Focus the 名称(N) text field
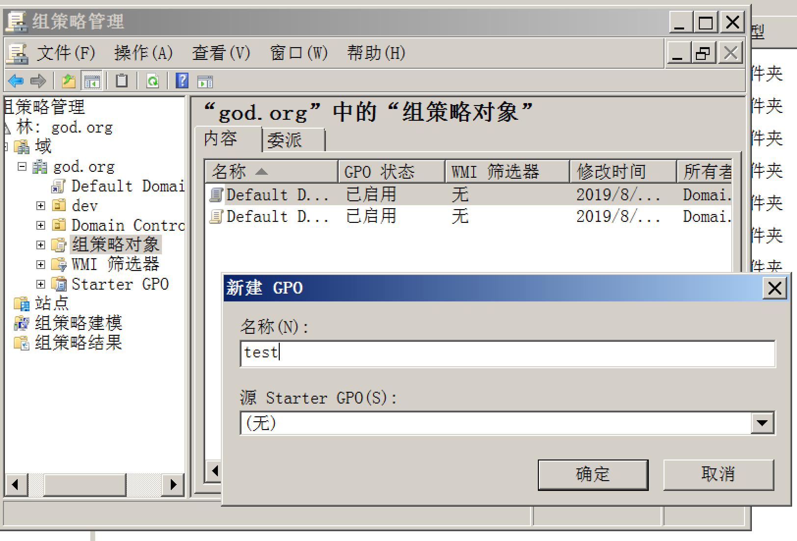Screen dimensions: 797x541 (507, 353)
